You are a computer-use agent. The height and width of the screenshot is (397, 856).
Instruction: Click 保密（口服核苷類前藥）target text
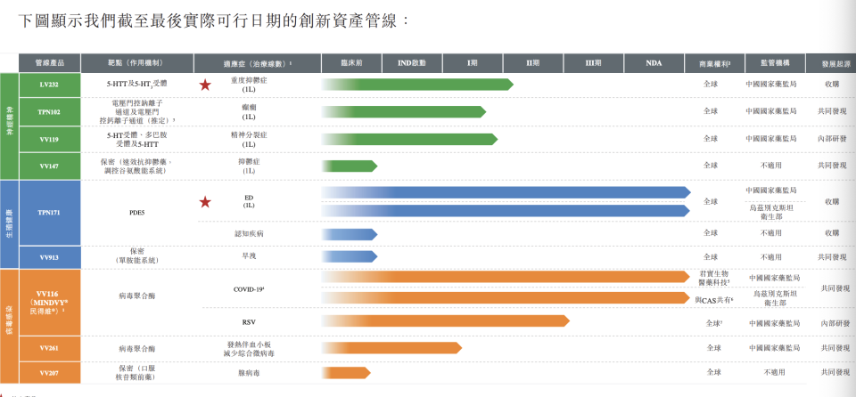[x=137, y=372]
